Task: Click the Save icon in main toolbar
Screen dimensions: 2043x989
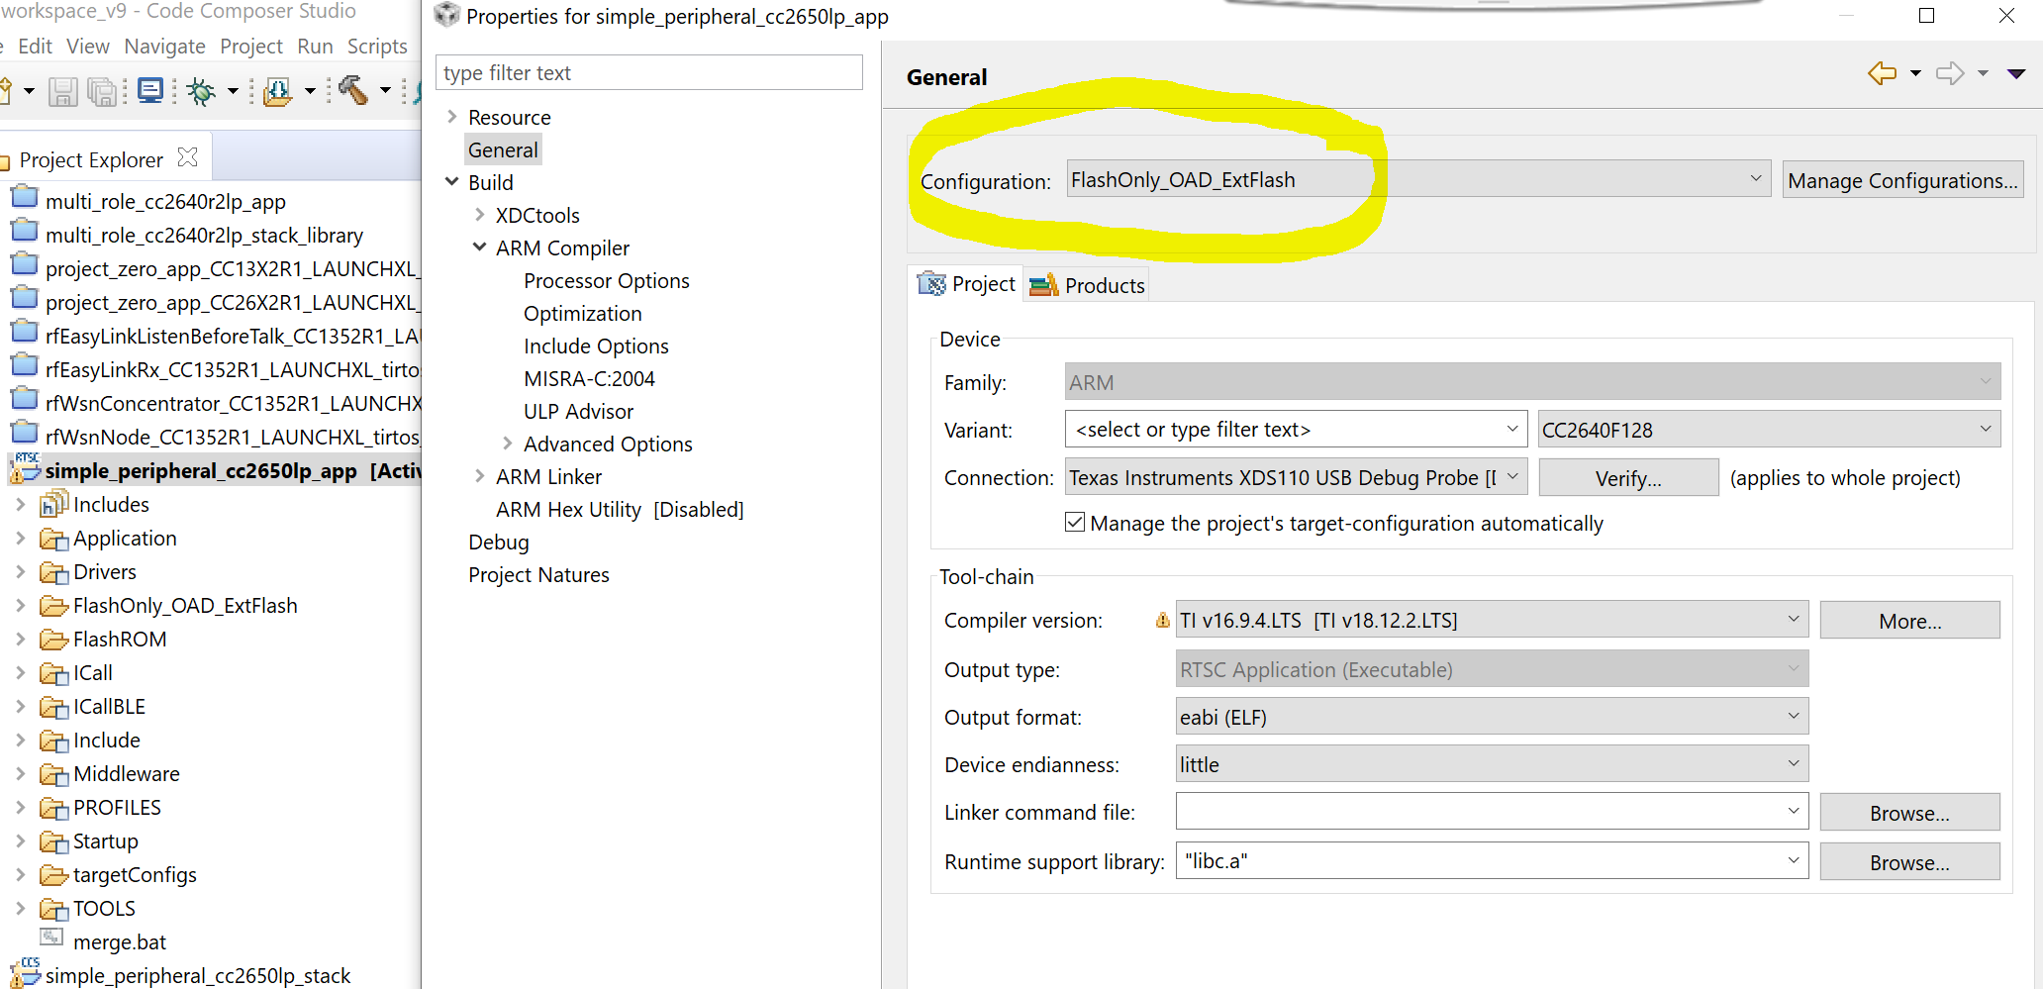Action: (x=62, y=92)
